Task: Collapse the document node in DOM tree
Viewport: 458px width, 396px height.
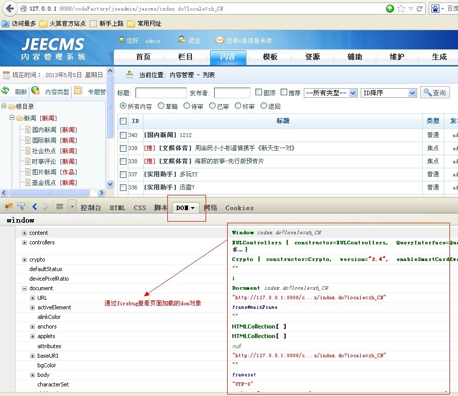Action: [25, 288]
